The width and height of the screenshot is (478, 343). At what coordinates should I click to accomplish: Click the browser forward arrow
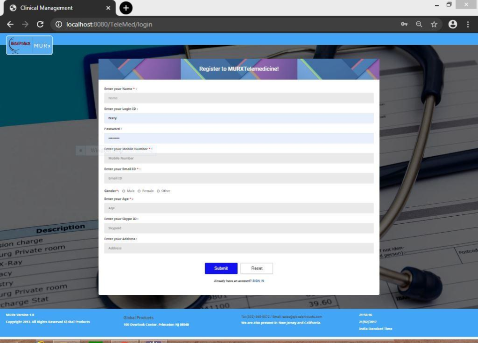pyautogui.click(x=25, y=24)
